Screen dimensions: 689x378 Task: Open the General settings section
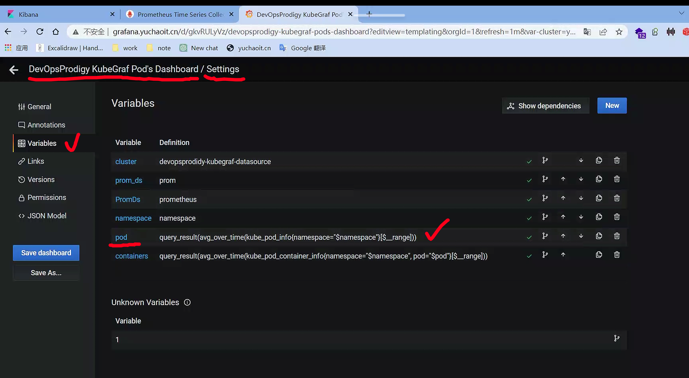pyautogui.click(x=39, y=107)
